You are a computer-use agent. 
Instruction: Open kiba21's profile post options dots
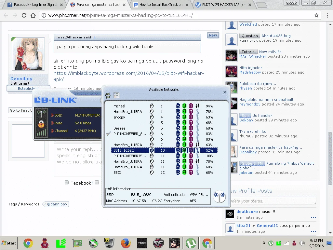(313, 231)
